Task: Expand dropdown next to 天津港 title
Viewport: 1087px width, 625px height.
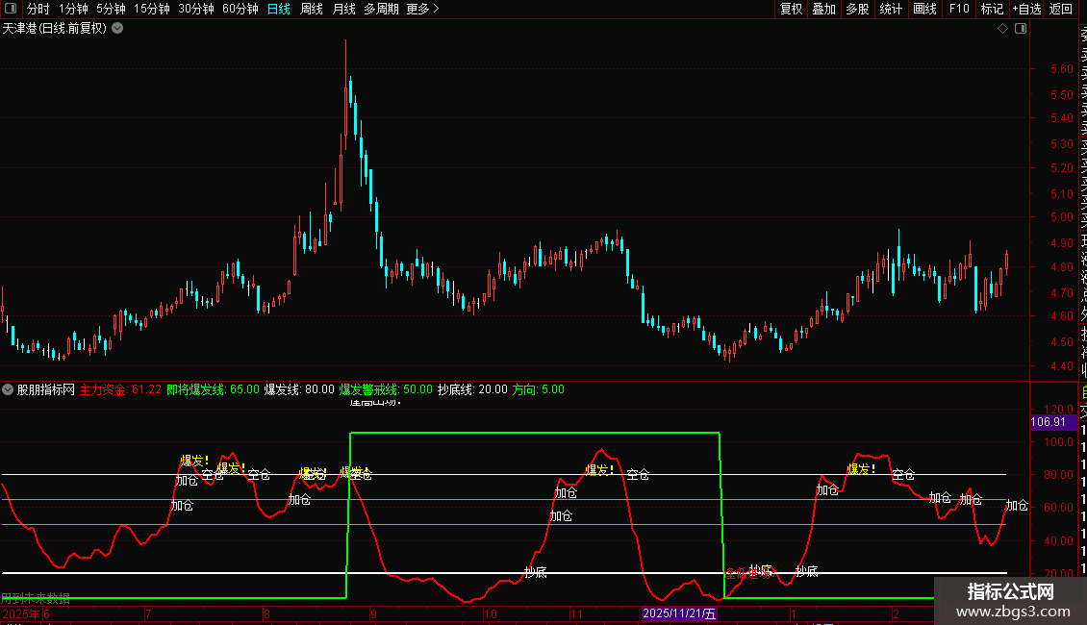Action: coord(118,29)
